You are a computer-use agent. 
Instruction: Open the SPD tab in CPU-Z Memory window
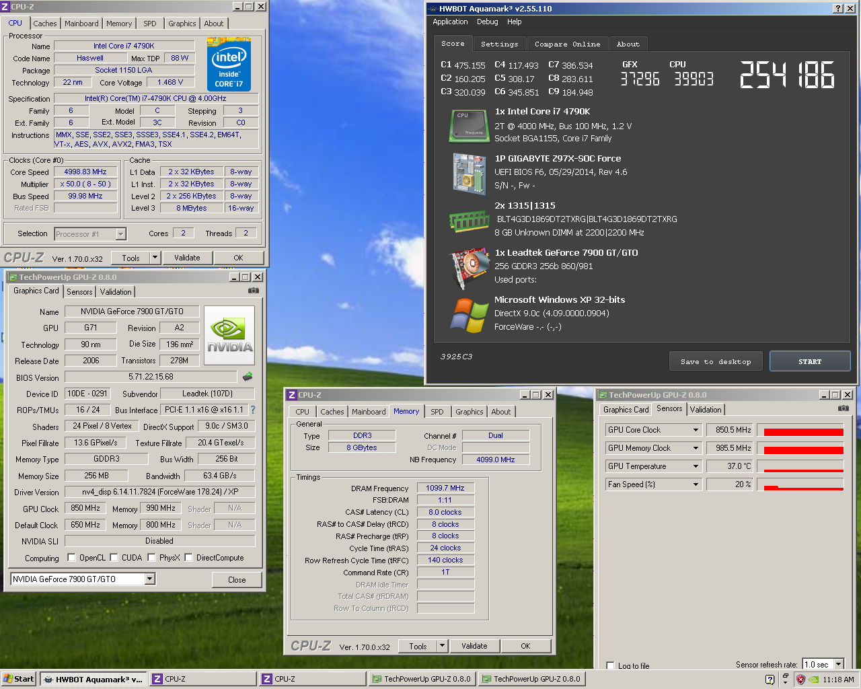437,412
